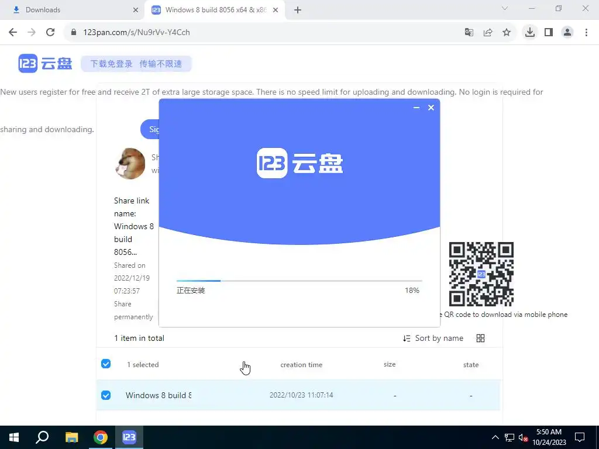View site lock security info
This screenshot has width=599, height=449.
click(74, 32)
